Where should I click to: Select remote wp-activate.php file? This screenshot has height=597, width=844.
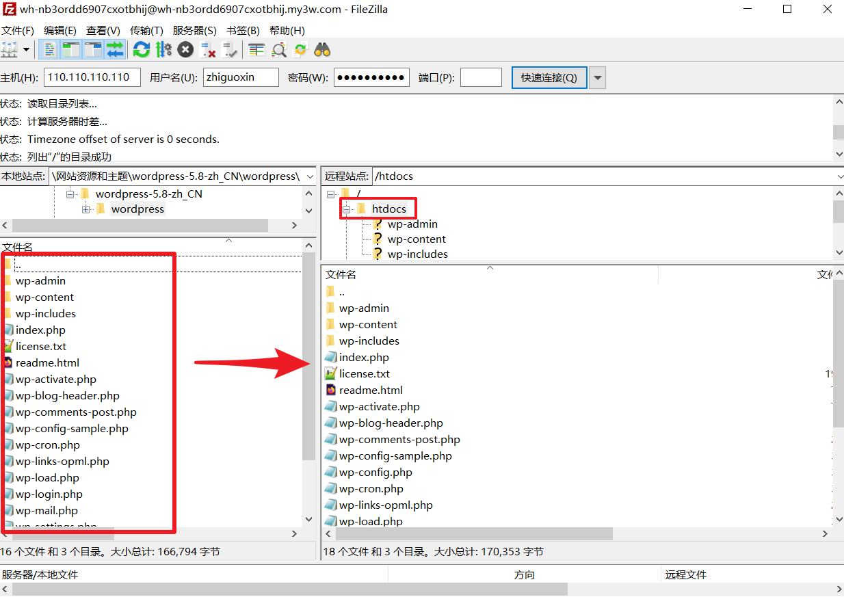(379, 407)
